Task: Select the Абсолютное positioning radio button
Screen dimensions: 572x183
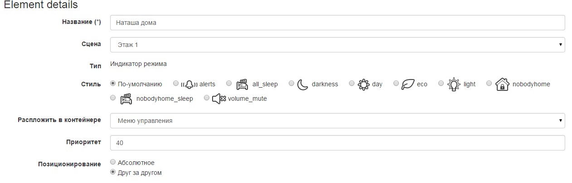Action: tap(113, 162)
